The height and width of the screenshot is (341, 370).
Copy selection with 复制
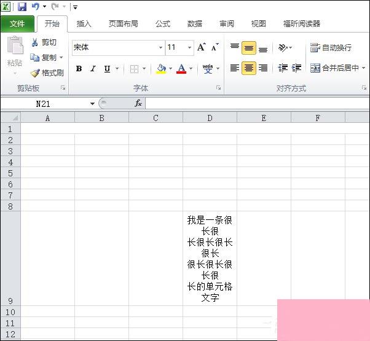click(x=43, y=58)
